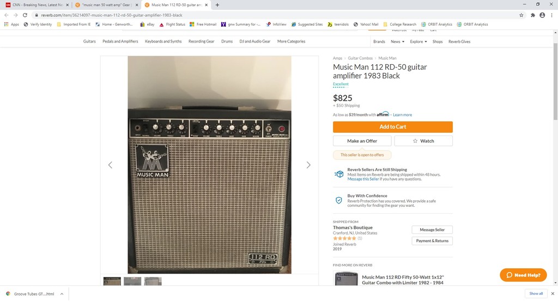This screenshot has height=302, width=558.
Task: Bookmark this page with the star icon
Action: pyautogui.click(x=521, y=15)
